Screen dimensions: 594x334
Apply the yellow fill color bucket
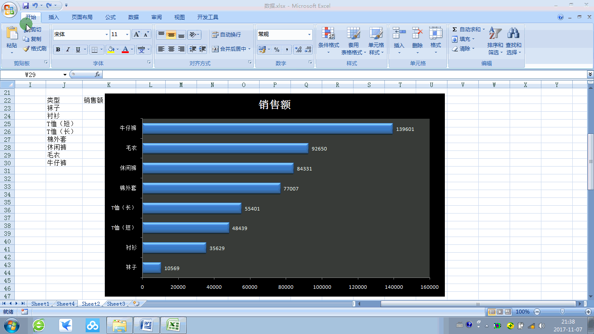111,50
